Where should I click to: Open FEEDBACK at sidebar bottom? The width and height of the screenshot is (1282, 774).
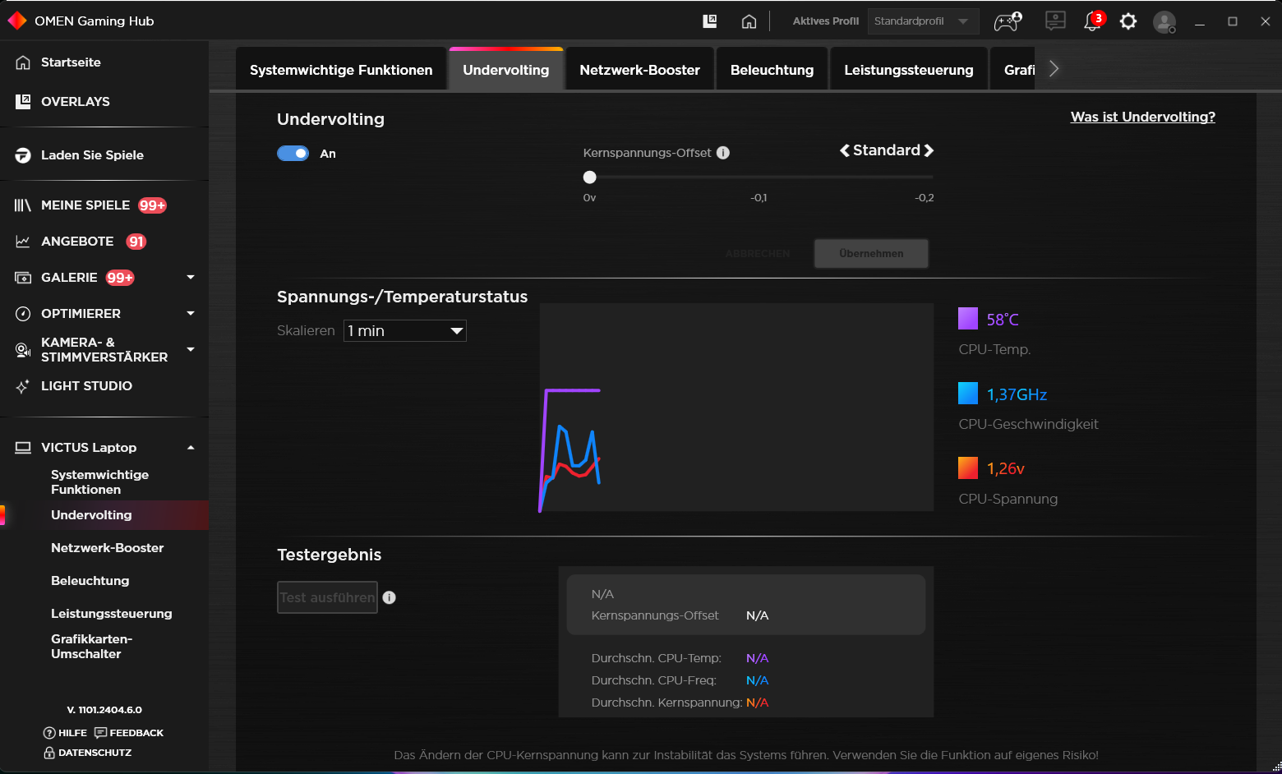point(129,733)
